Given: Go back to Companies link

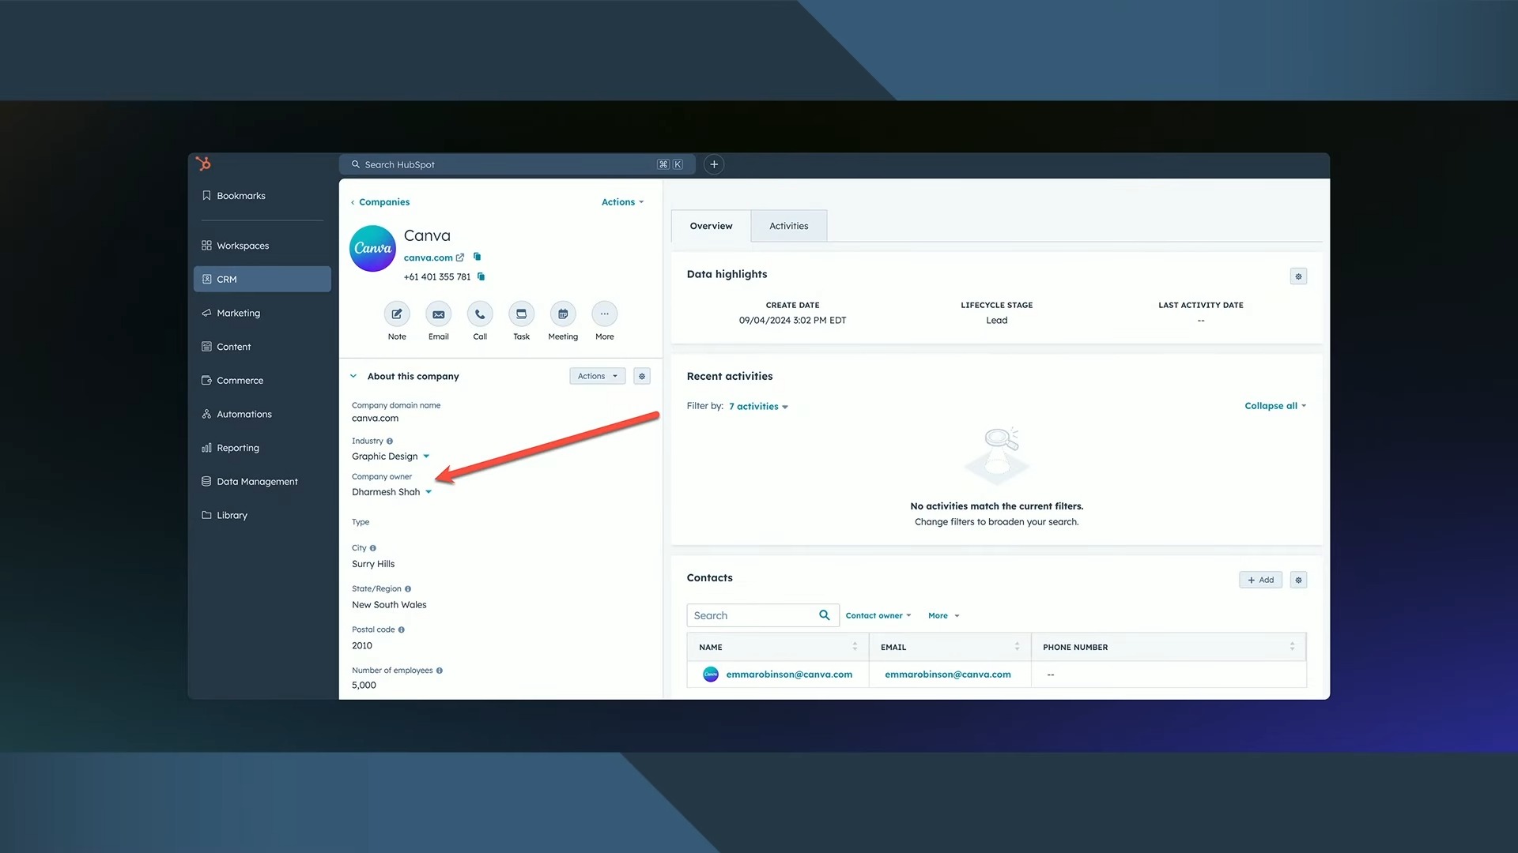Looking at the screenshot, I should [x=383, y=202].
